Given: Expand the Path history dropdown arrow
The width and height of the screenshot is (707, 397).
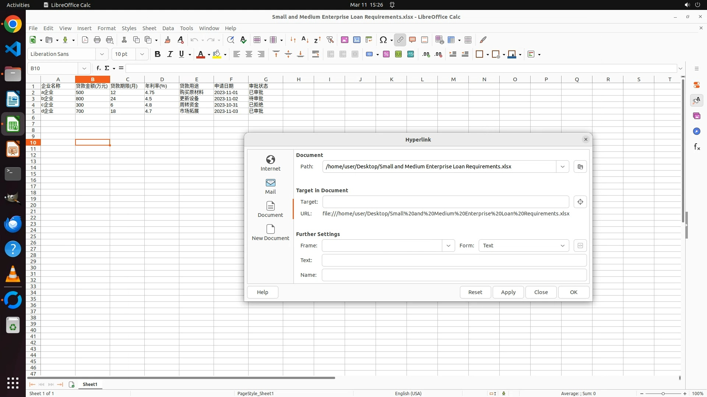Looking at the screenshot, I should [x=562, y=167].
